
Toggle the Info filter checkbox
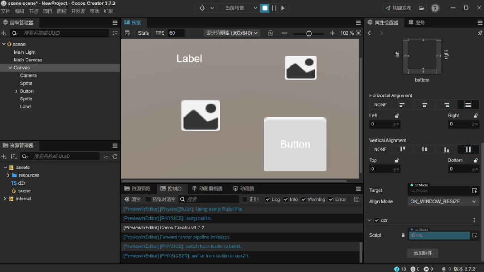(286, 199)
